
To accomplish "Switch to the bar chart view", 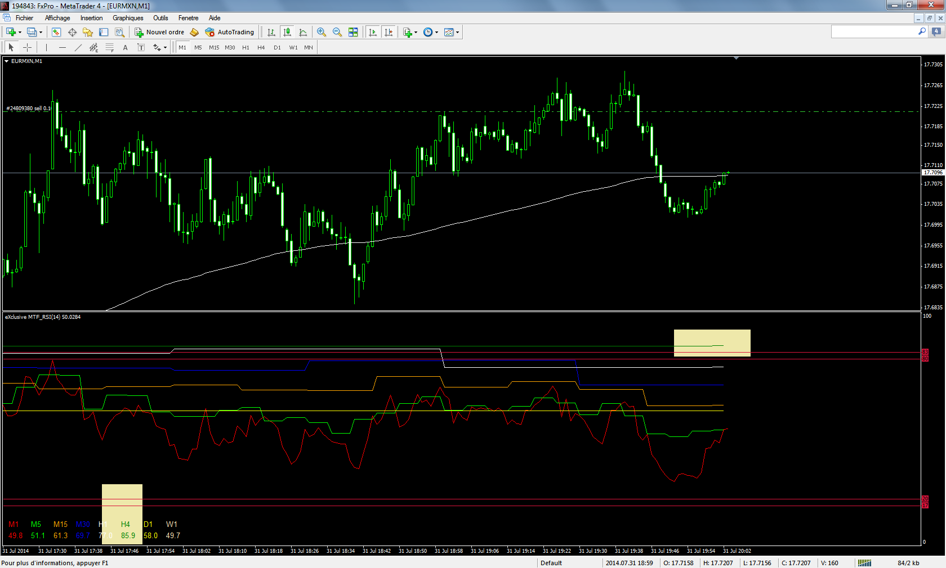I will 271,32.
